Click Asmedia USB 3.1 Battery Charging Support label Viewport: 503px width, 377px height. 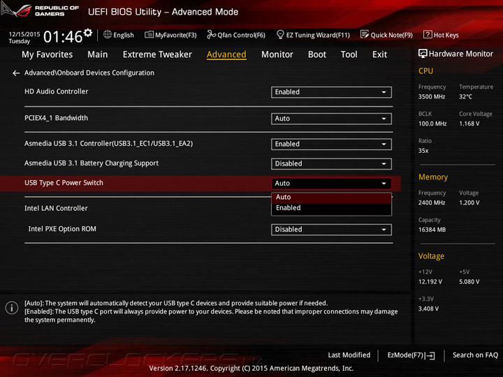click(x=92, y=163)
